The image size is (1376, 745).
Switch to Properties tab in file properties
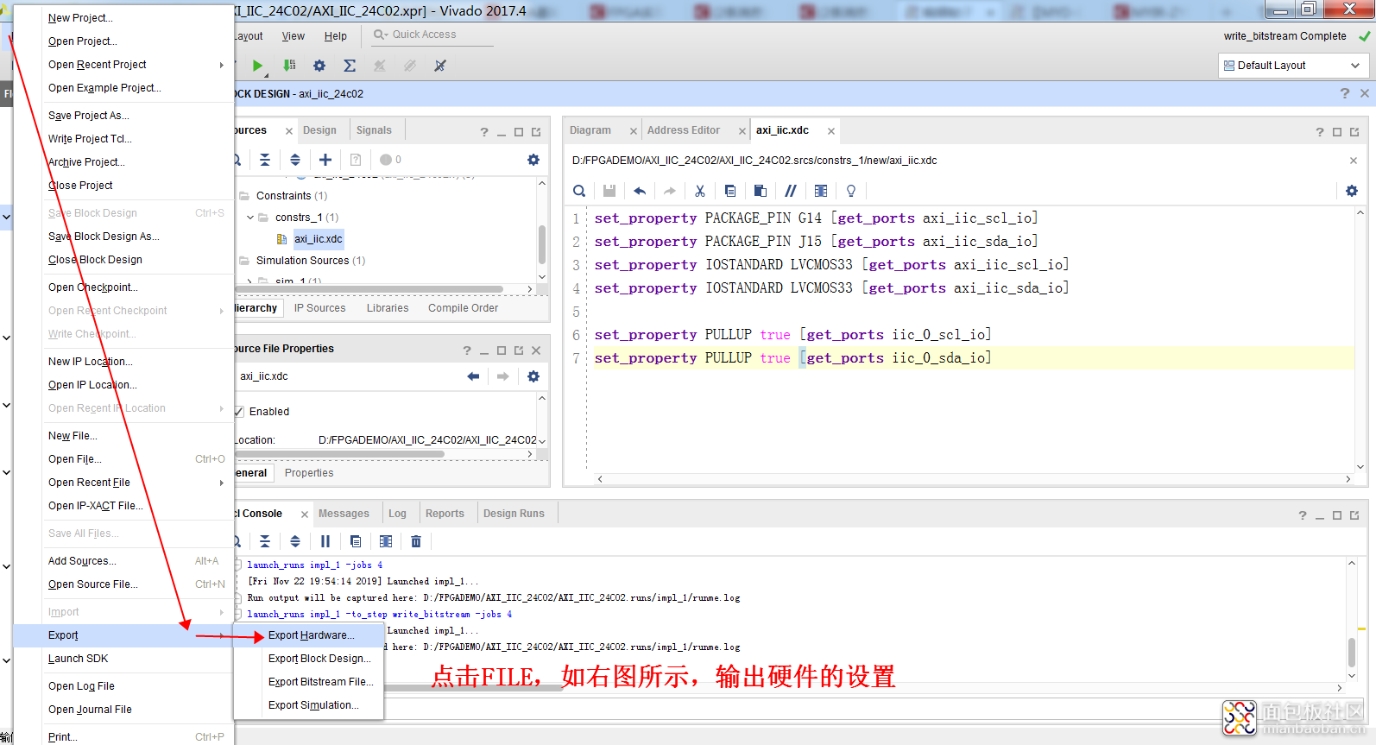[309, 473]
